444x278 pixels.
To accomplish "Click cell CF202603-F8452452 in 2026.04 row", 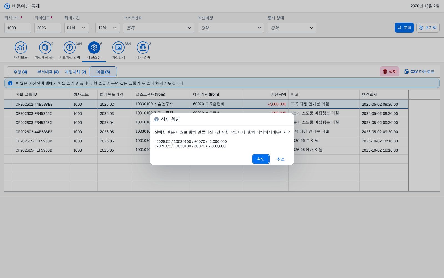I will click(42, 123).
